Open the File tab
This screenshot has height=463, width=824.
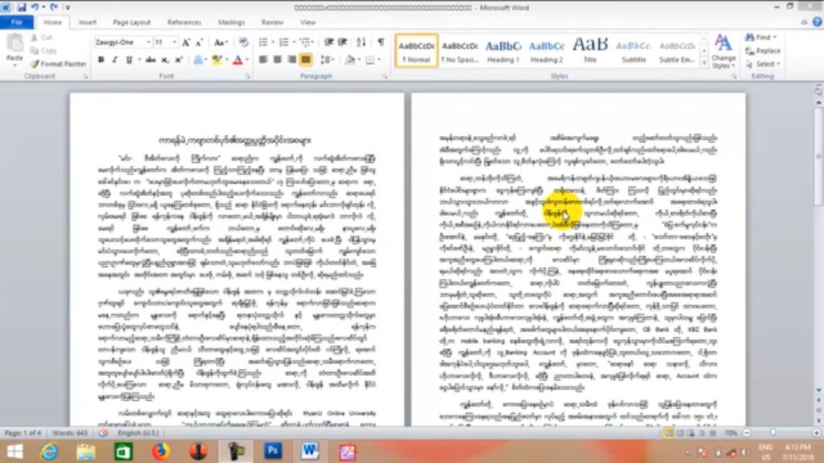pos(17,23)
